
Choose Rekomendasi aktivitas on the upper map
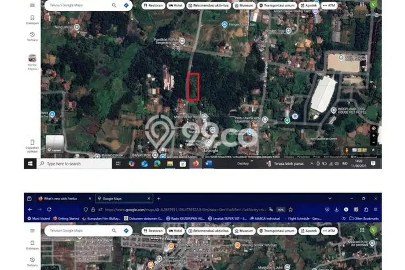coord(208,5)
